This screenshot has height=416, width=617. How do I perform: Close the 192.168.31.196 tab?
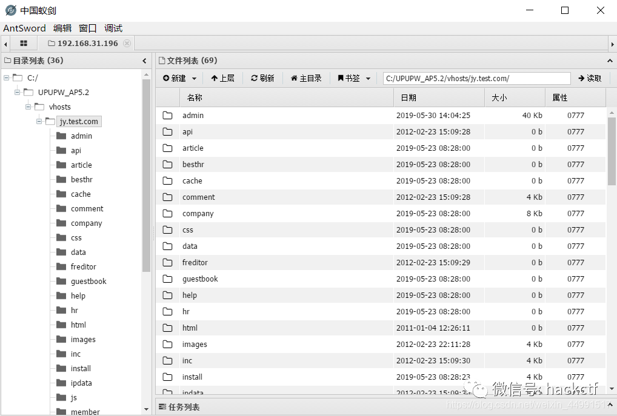click(x=127, y=43)
